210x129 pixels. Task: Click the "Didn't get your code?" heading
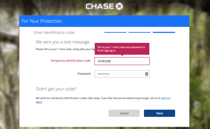[x=56, y=89]
